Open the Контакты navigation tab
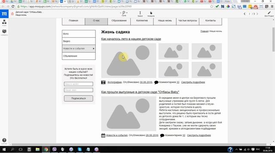The height and width of the screenshot is (154, 275). (x=211, y=21)
